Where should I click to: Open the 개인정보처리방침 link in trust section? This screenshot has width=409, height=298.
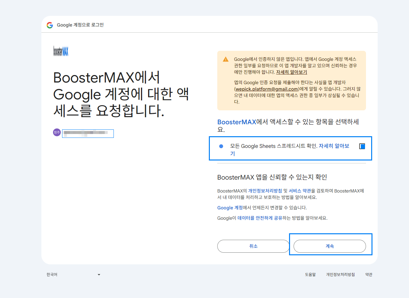pos(265,191)
